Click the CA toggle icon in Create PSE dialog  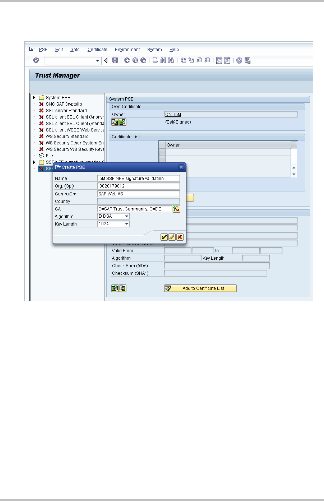click(176, 209)
